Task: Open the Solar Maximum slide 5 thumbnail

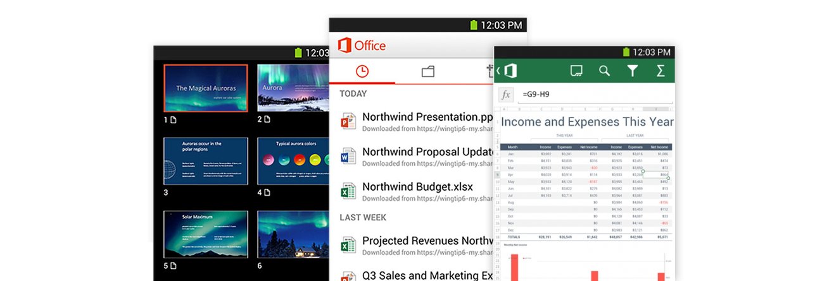Action: tap(206, 234)
